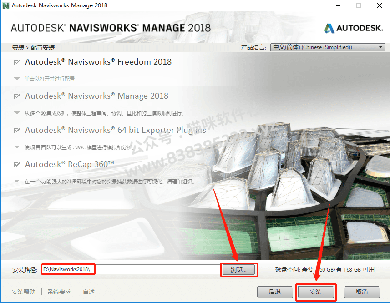The width and height of the screenshot is (390, 303).
Task: Click the Autodesk ReCap 360 title
Action: [x=70, y=164]
